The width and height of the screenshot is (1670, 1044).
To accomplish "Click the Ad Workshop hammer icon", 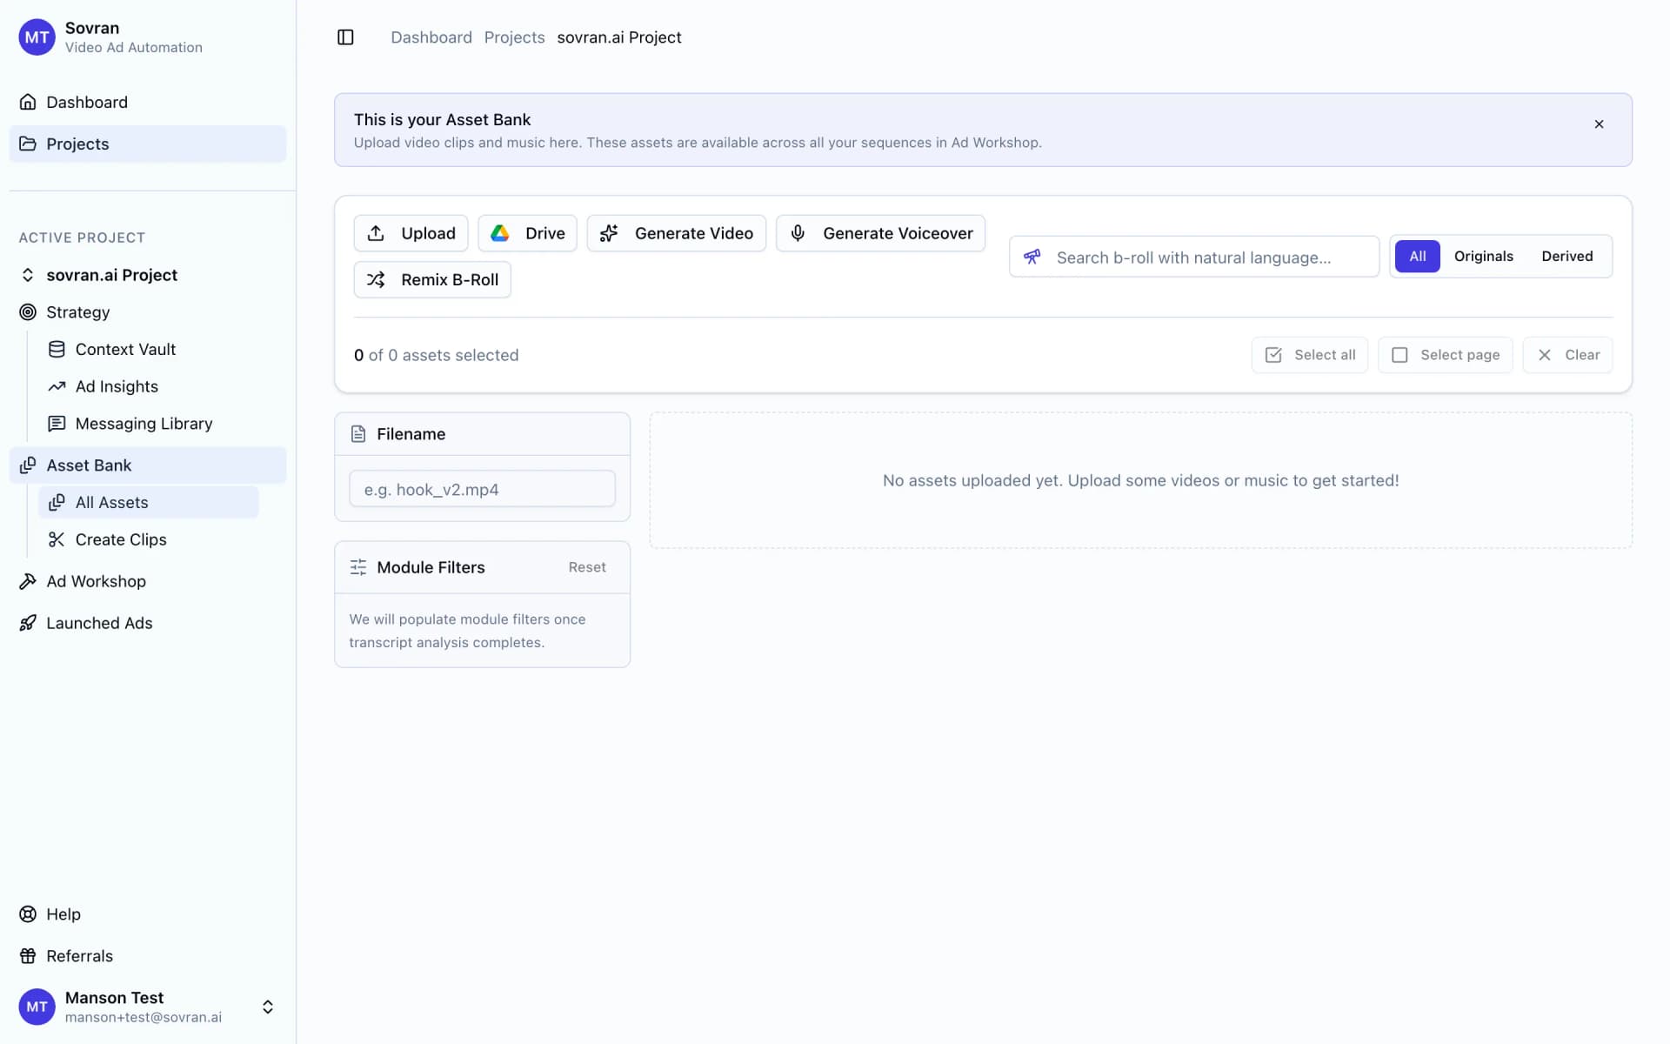I will (x=28, y=581).
